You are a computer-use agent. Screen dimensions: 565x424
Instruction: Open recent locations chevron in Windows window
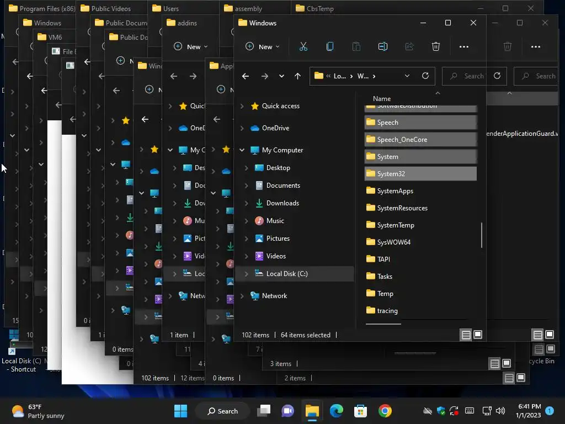pos(281,76)
